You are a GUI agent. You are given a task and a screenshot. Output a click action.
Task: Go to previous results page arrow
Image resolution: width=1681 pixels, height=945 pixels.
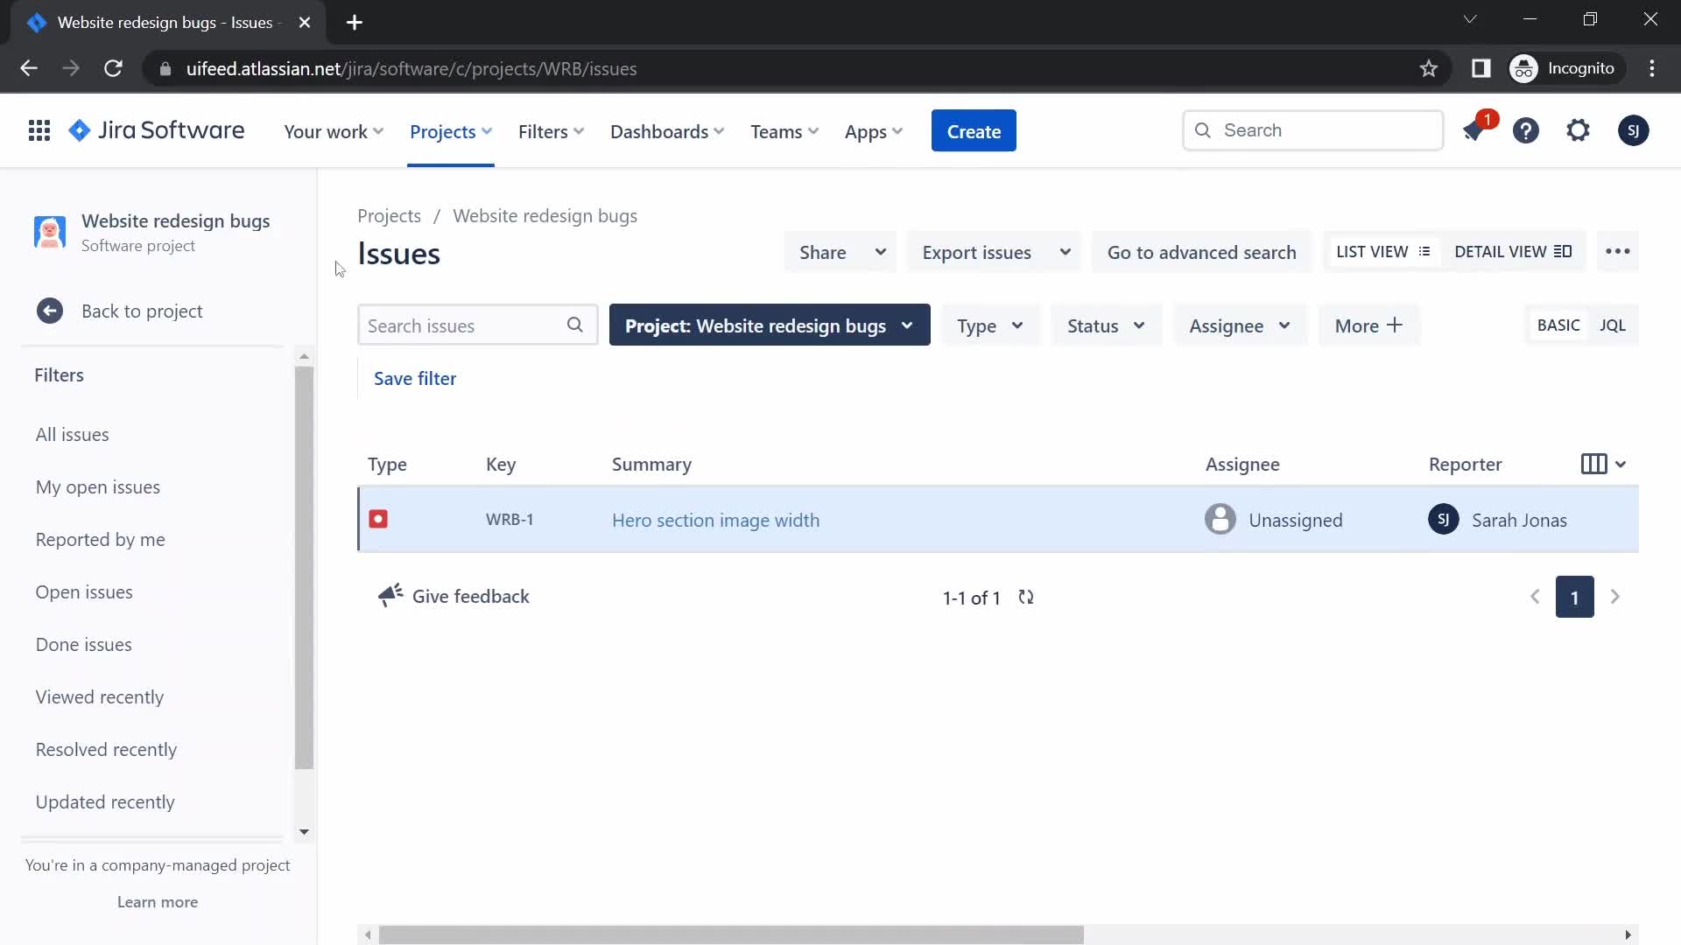[x=1535, y=597]
